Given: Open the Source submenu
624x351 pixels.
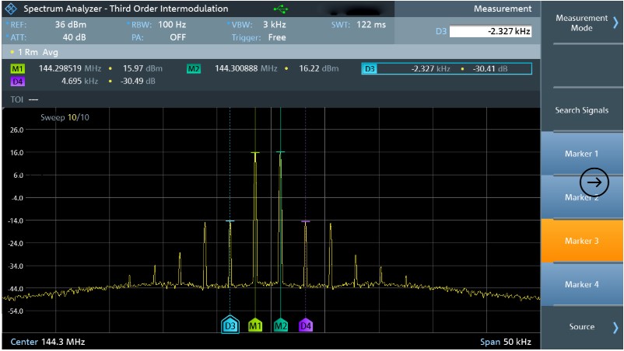Looking at the screenshot, I should coord(582,327).
